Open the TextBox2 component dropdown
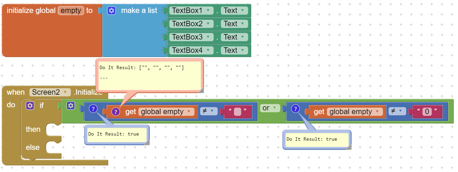The width and height of the screenshot is (458, 172). [191, 24]
